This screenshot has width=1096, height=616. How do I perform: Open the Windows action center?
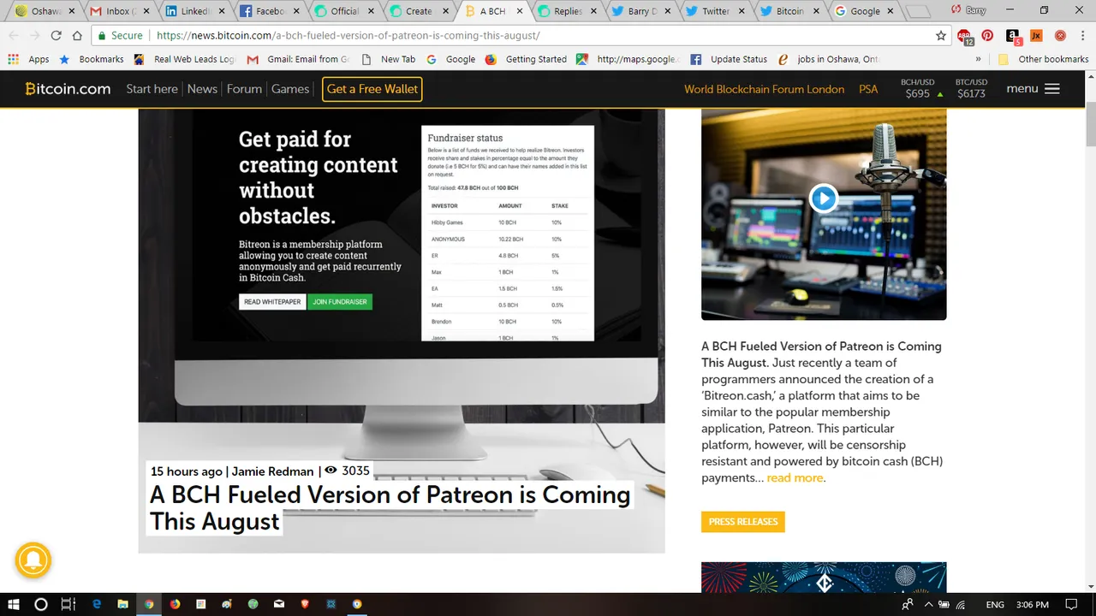click(1070, 604)
